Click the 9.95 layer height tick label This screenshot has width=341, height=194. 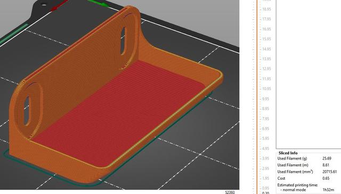(x=265, y=99)
